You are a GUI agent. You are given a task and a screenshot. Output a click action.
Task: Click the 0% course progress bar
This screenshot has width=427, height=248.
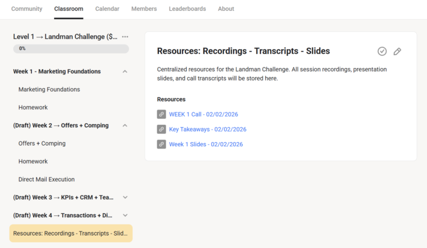pos(71,49)
